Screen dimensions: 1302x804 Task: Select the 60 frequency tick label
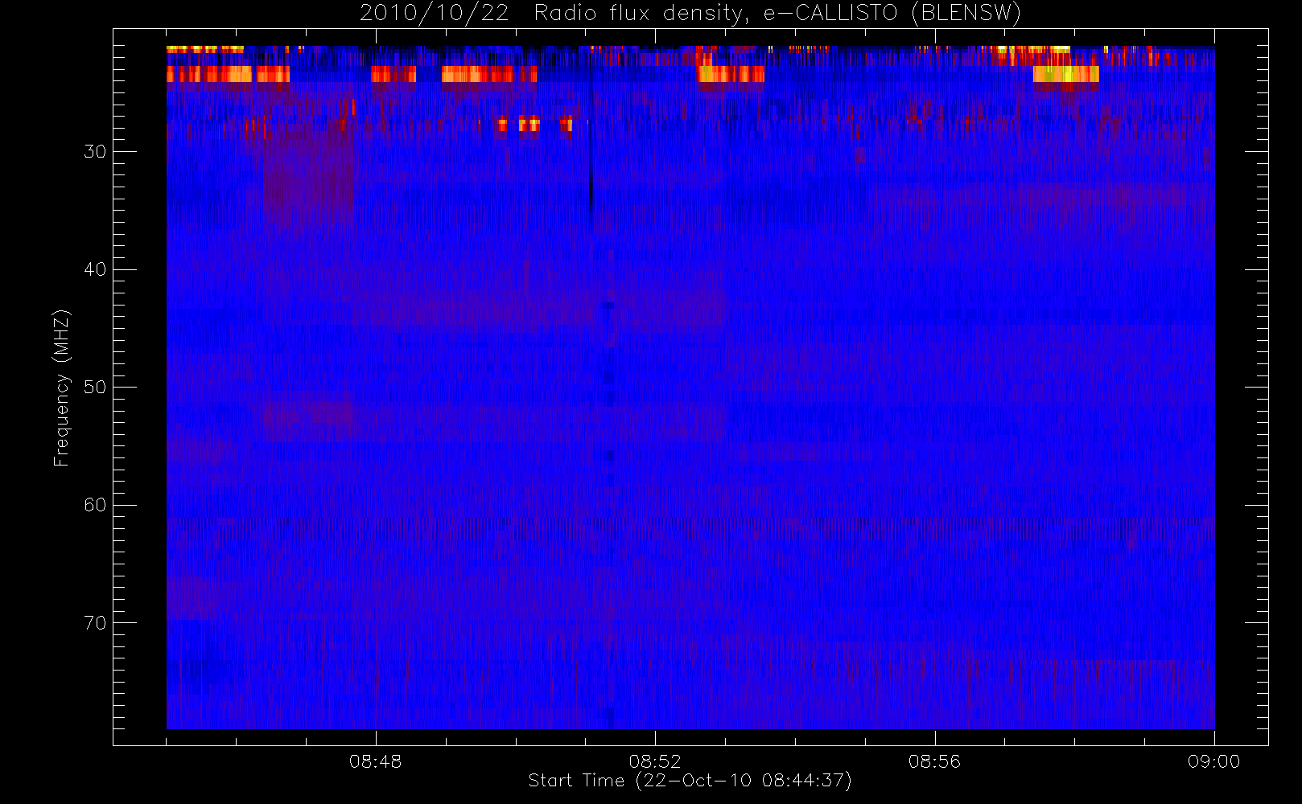coord(95,505)
